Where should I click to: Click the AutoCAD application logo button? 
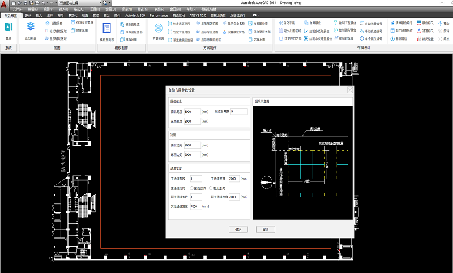[x=4, y=4]
